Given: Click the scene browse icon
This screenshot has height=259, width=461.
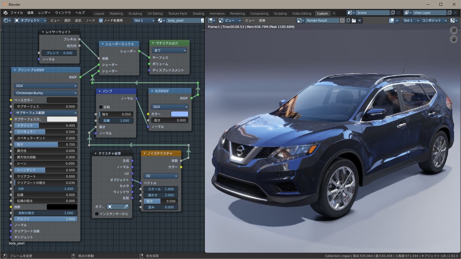Looking at the screenshot, I should (x=351, y=13).
